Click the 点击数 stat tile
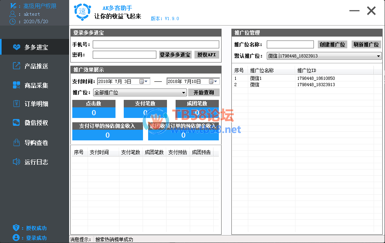Image resolution: width=385 pixels, height=243 pixels. [94, 109]
